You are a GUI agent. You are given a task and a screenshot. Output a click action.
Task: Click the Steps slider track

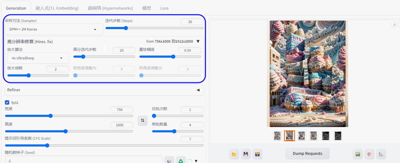click(154, 28)
